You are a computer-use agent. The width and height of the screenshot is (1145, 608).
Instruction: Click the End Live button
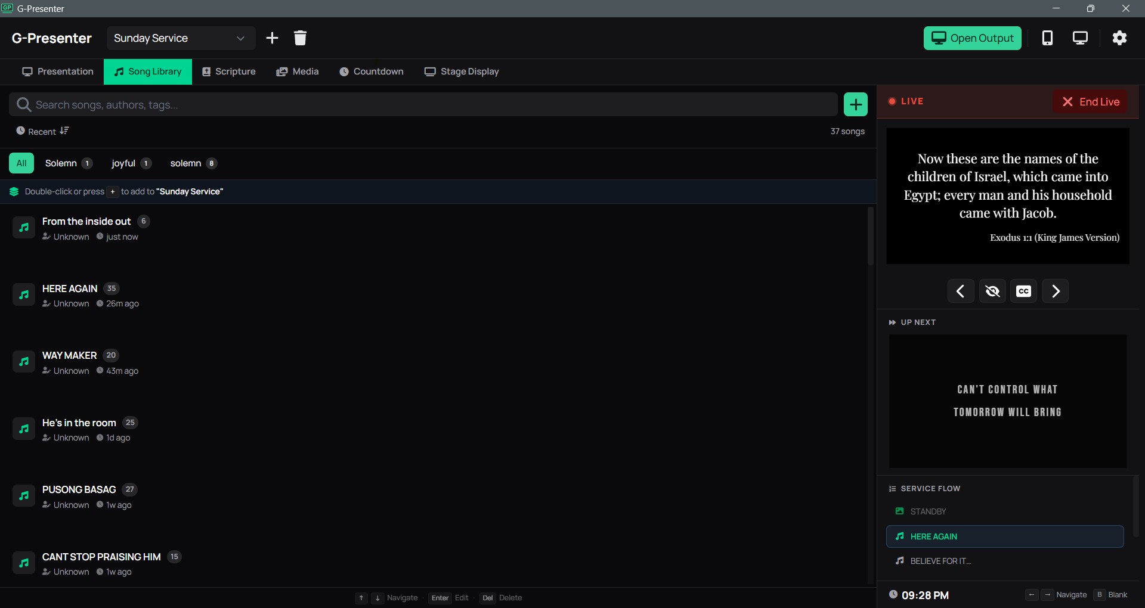tap(1091, 101)
